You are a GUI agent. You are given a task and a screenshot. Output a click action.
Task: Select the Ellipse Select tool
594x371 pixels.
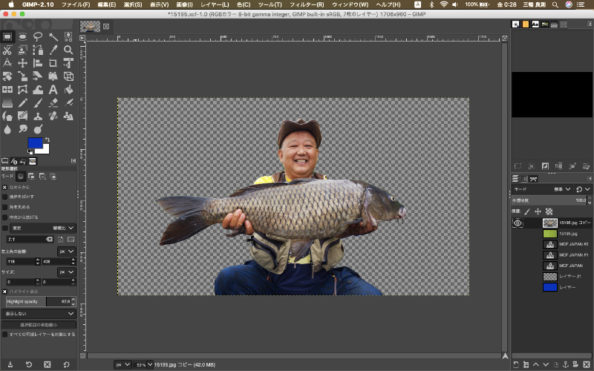point(22,36)
